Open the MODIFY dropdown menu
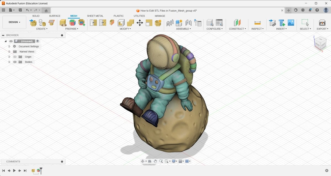This screenshot has height=176, width=331. coord(125,29)
